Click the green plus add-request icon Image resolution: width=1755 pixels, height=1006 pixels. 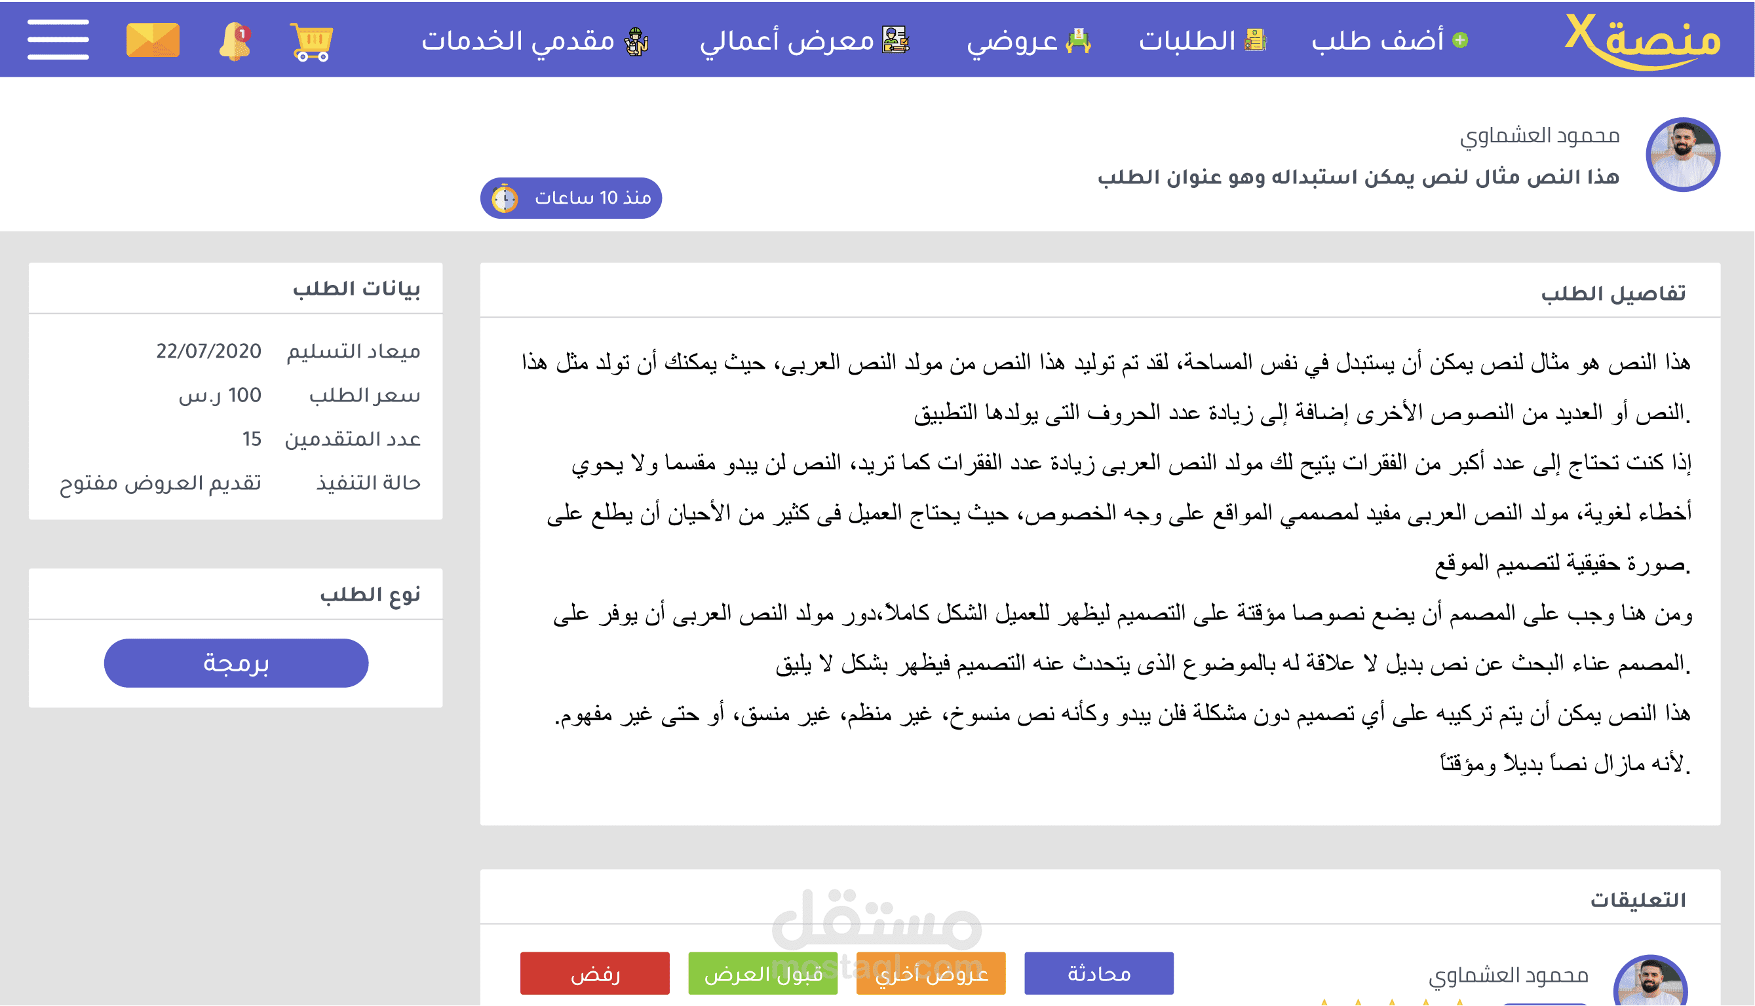click(x=1460, y=40)
